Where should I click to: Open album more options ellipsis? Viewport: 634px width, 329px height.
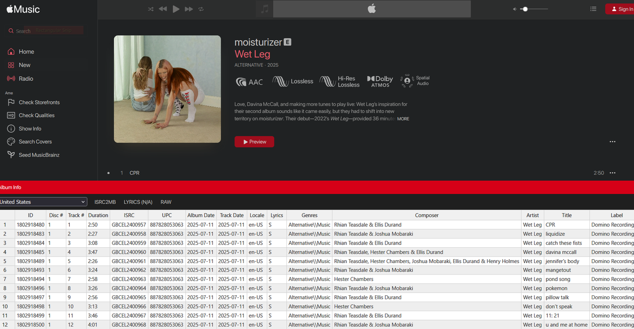[x=613, y=142]
